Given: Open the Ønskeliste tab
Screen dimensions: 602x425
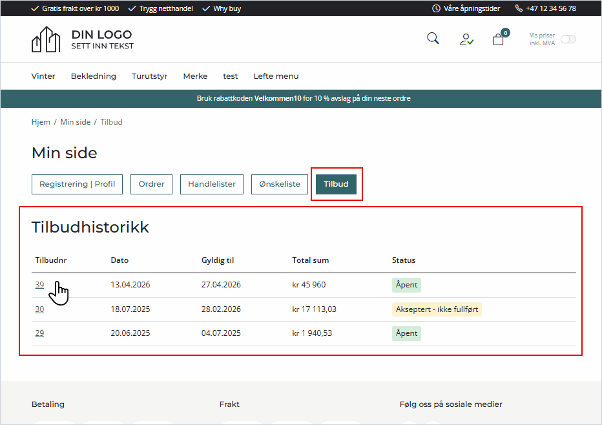Looking at the screenshot, I should click(x=280, y=184).
